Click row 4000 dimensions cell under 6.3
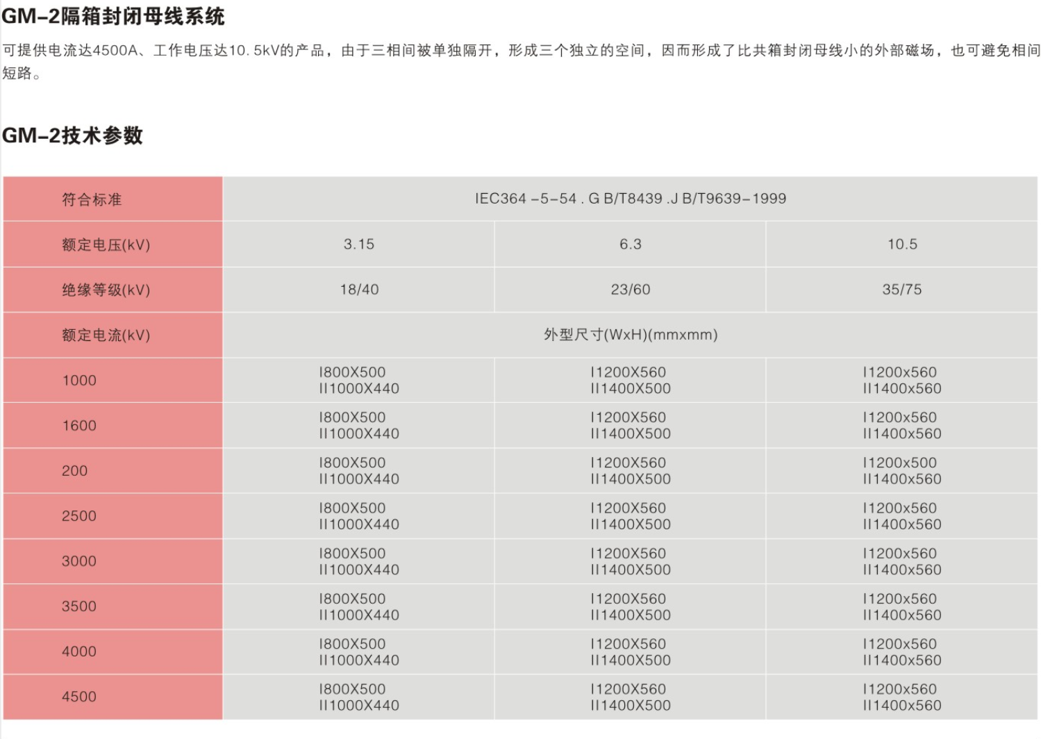This screenshot has height=739, width=1041. click(x=630, y=651)
